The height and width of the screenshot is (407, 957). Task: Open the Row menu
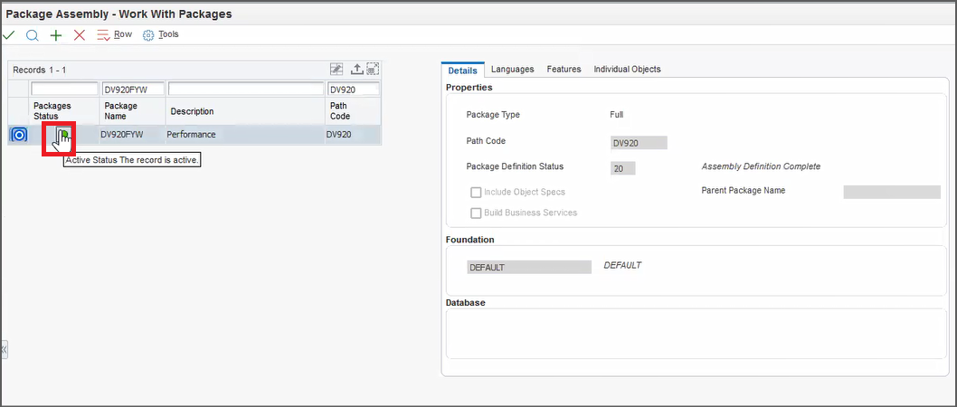pos(115,34)
